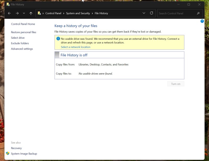Open Control Panel breadcrumb
Image resolution: width=209 pixels, height=161 pixels.
tap(53, 13)
